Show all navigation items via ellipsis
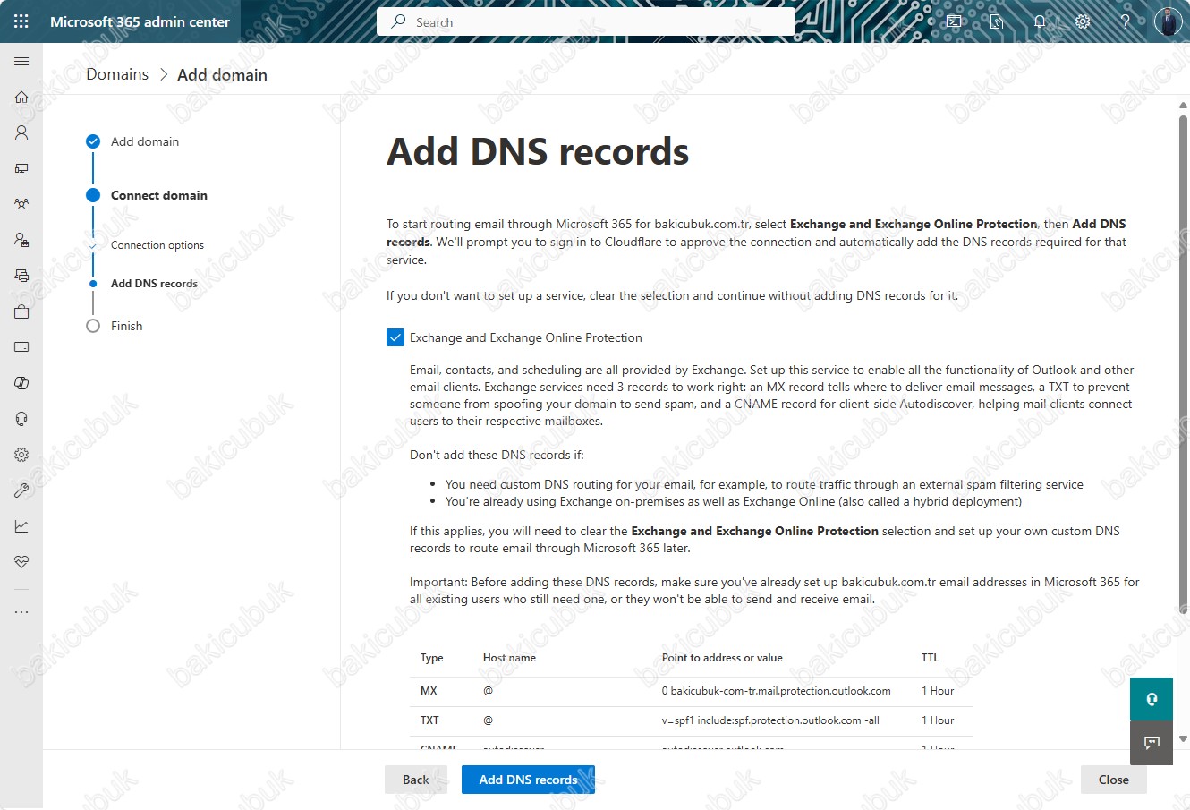Viewport: 1190px width, 810px height. point(21,612)
